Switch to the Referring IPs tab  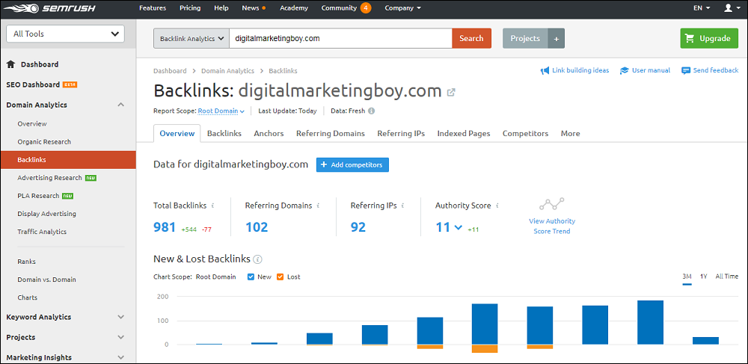point(401,133)
